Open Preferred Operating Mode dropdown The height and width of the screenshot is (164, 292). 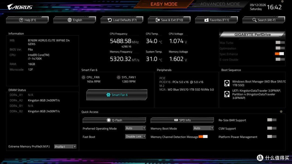coord(135,128)
